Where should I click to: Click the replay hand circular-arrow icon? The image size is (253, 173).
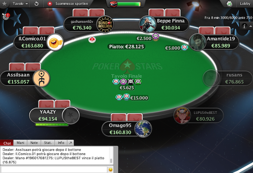click(36, 3)
